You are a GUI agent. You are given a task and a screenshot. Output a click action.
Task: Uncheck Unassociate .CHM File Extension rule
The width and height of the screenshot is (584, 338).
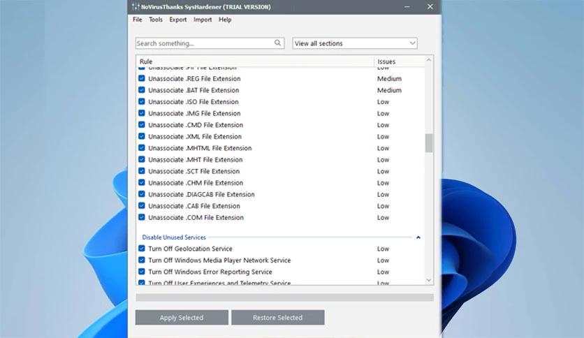142,183
